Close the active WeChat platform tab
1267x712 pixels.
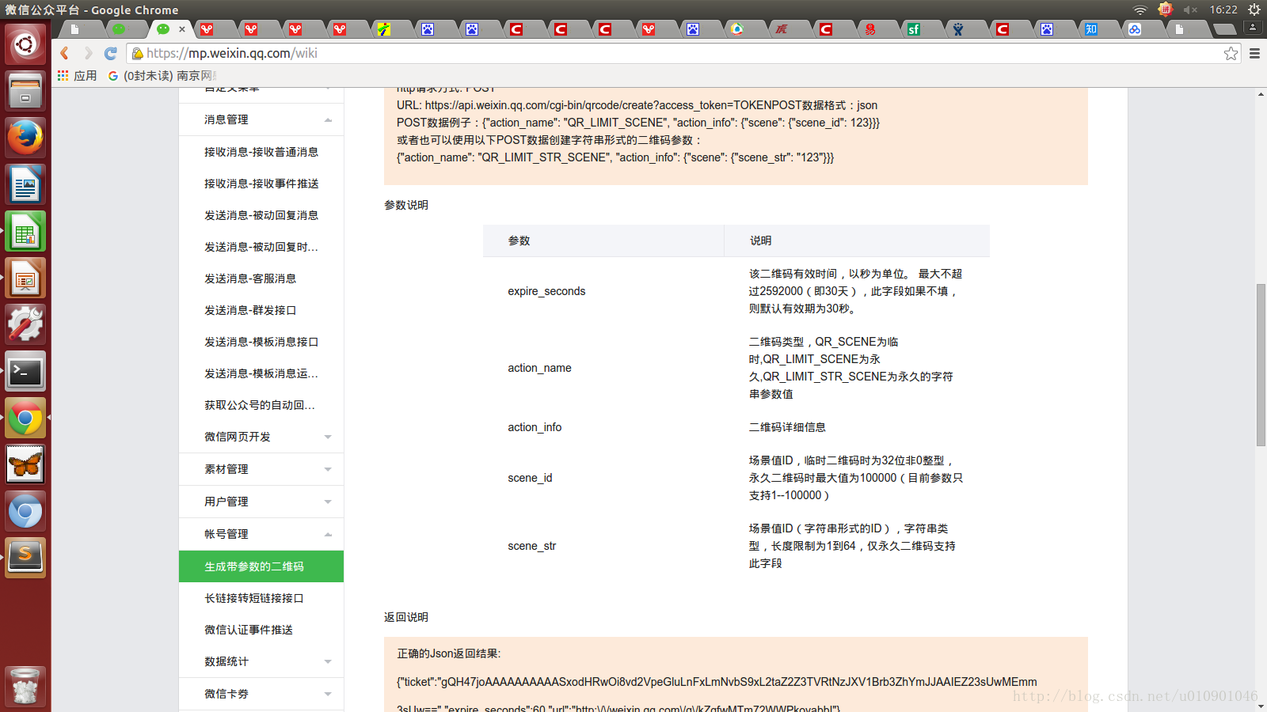182,29
